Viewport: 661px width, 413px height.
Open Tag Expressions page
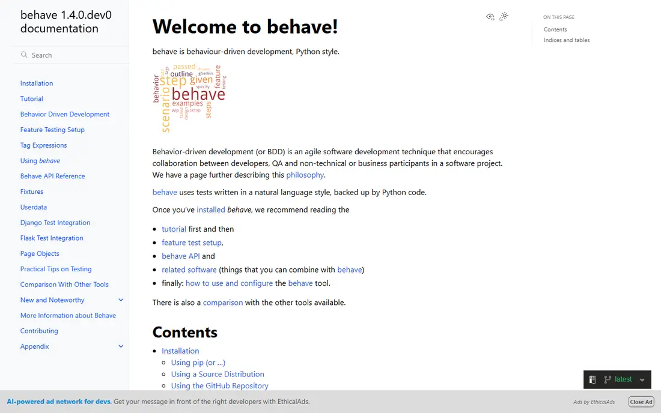point(43,145)
